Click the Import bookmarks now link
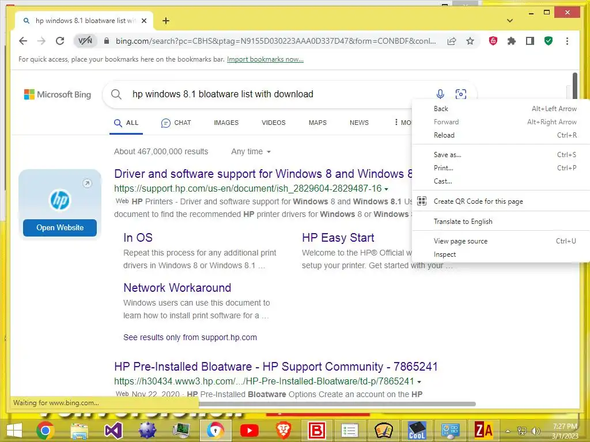The width and height of the screenshot is (590, 442). coord(265,59)
